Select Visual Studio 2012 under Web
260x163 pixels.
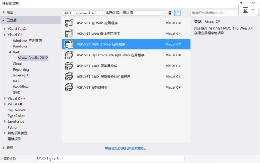coord(33,58)
